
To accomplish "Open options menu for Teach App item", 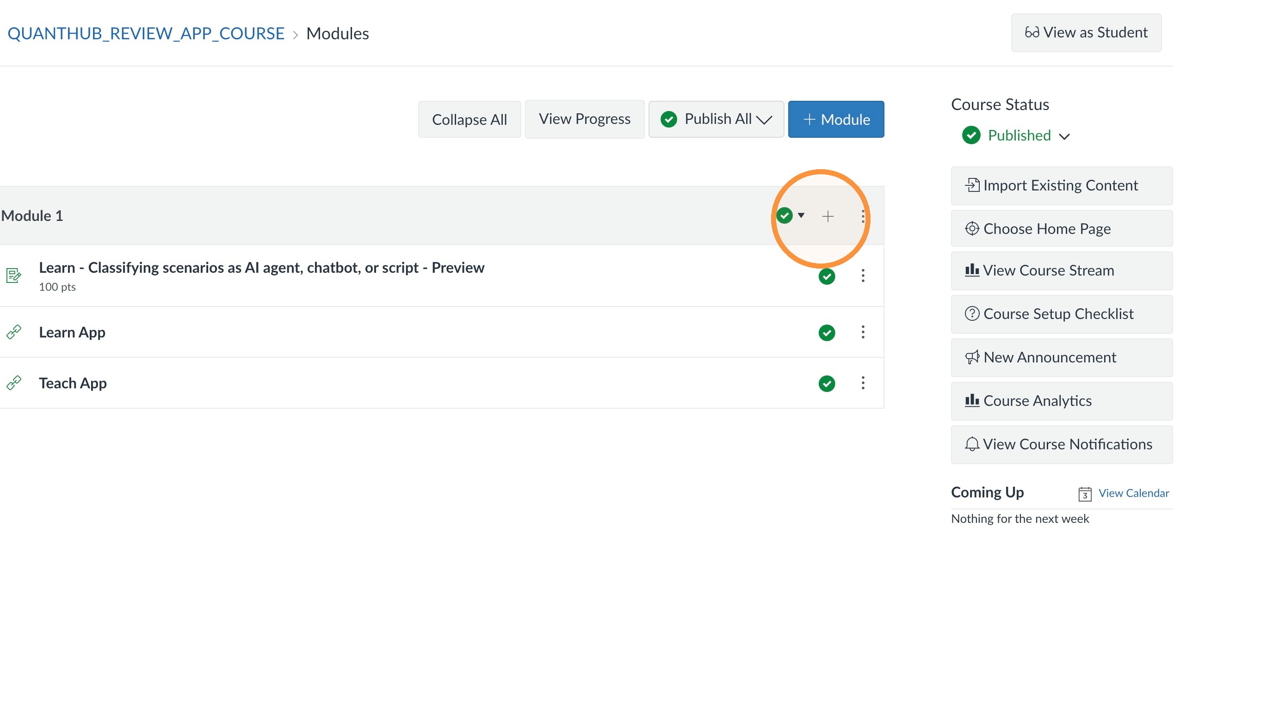I will click(863, 383).
